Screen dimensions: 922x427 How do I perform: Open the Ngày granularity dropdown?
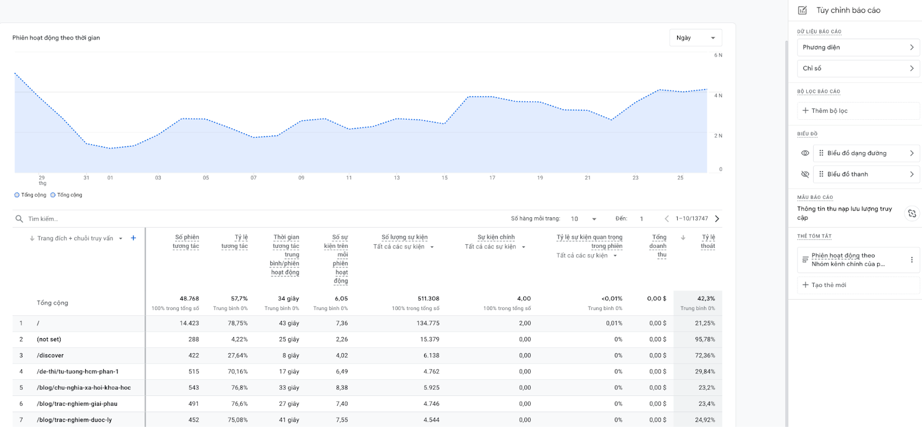coord(696,38)
